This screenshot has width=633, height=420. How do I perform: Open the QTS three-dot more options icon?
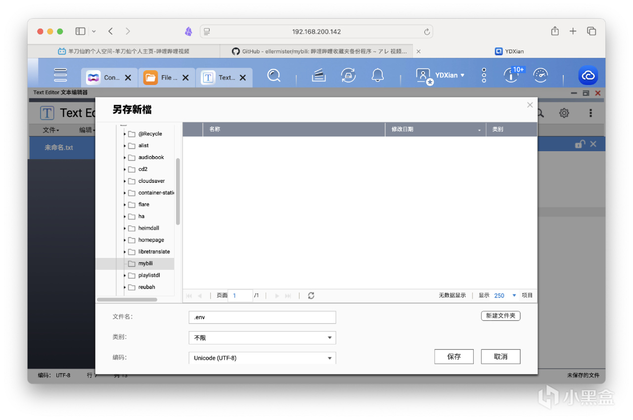pos(484,76)
